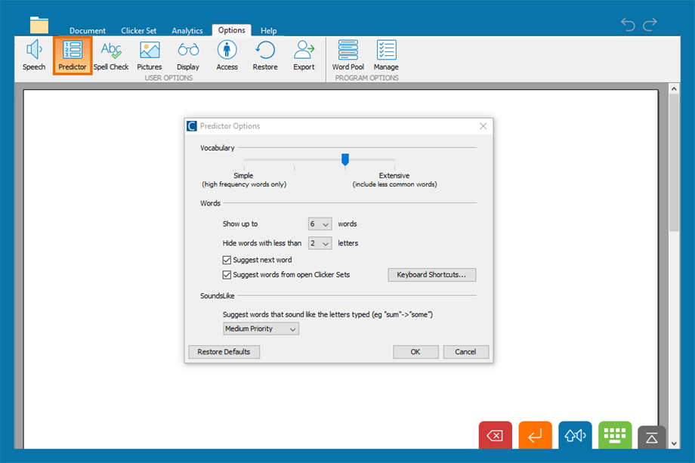Switch to the Clicker Set tab
Screen dimensions: 695x463
(138, 31)
